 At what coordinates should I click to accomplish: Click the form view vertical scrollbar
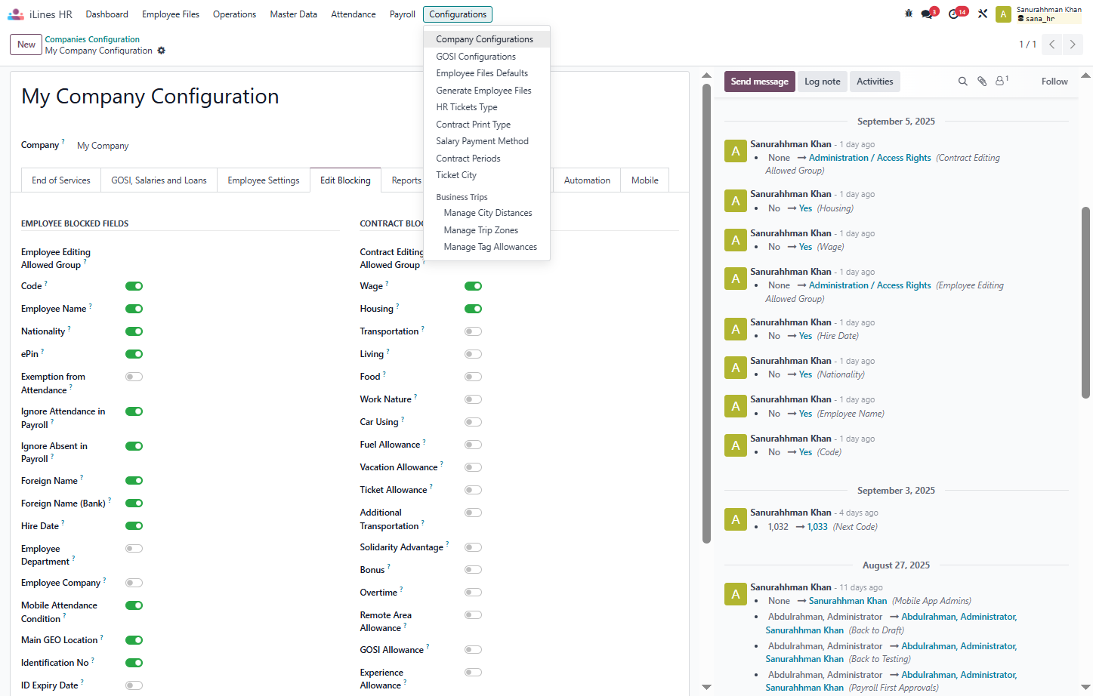(706, 313)
